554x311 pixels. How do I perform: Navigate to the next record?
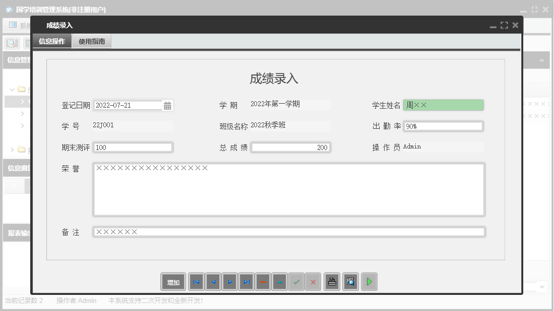tap(230, 282)
